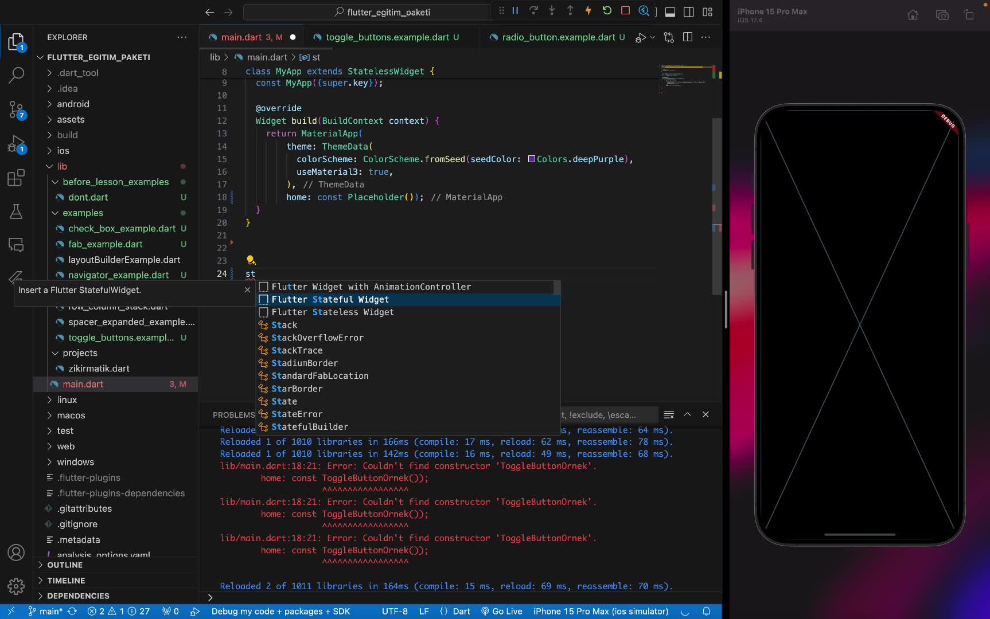Click the lightbulb code action on line 23
990x619 pixels.
pos(251,260)
